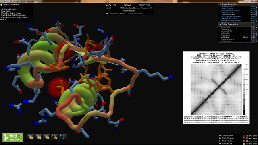258x145 pixels.
Task: Expand the Chat - Global panel
Action: click(x=220, y=141)
